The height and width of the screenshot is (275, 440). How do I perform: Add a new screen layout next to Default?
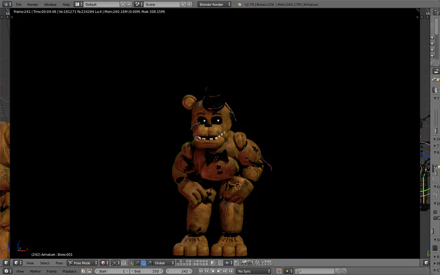point(123,4)
